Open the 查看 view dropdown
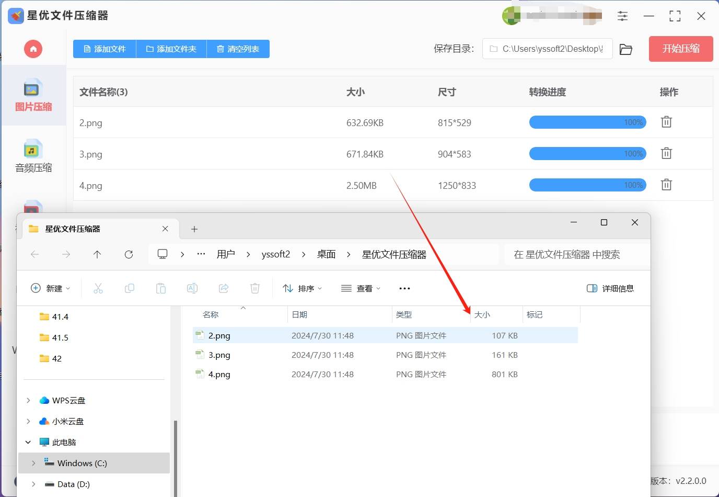This screenshot has width=719, height=497. coord(361,288)
